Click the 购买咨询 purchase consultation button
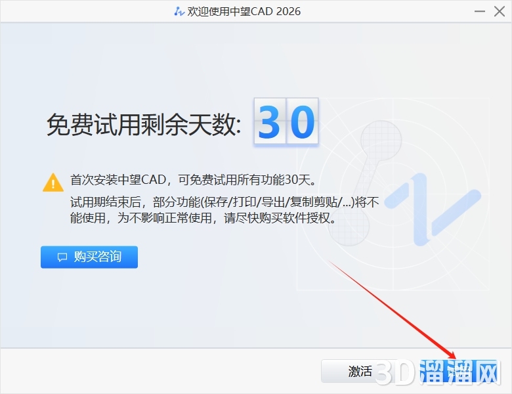The width and height of the screenshot is (512, 394). click(x=89, y=257)
